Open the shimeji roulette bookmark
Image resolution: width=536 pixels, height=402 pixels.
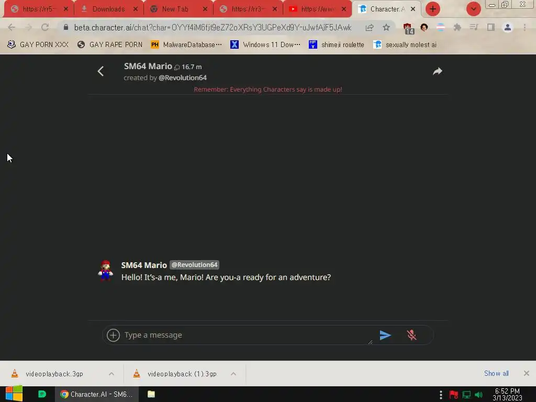point(337,45)
